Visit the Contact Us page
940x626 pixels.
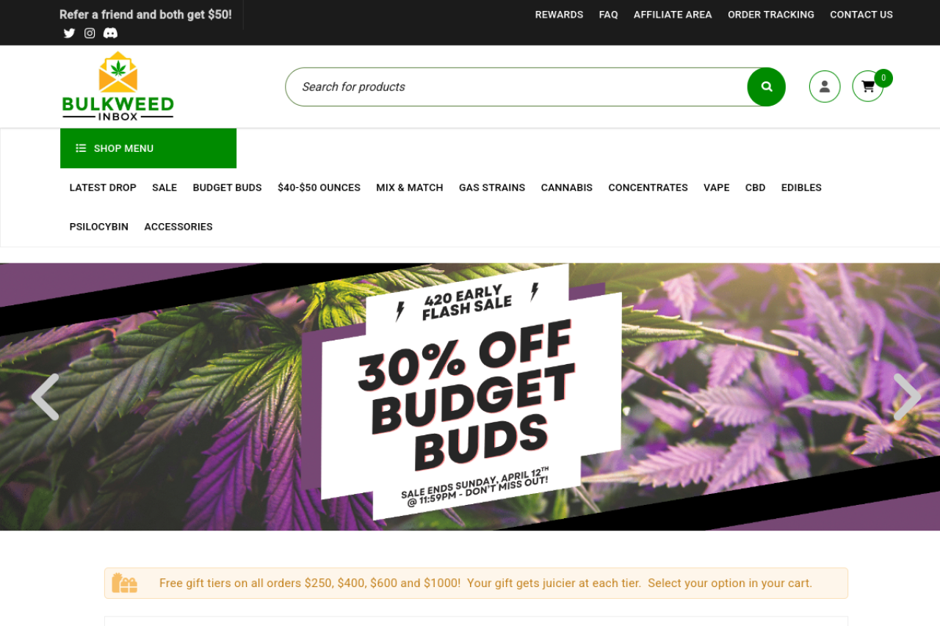[861, 15]
